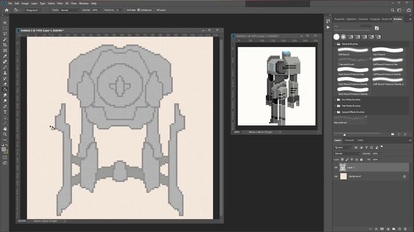Click the trash icon in Layers panel
414x232 pixels.
(406, 229)
